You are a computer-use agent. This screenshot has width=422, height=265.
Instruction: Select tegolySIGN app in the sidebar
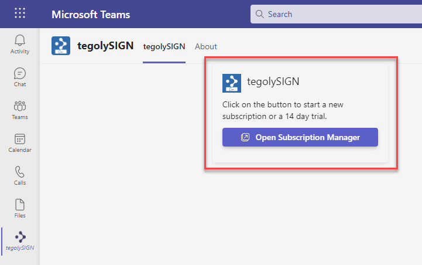pyautogui.click(x=20, y=241)
